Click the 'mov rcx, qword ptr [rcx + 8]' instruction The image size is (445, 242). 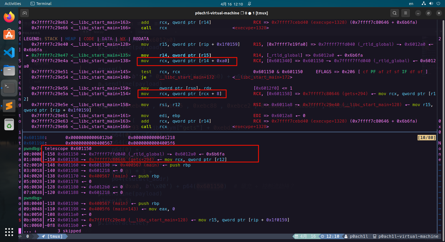[181, 94]
